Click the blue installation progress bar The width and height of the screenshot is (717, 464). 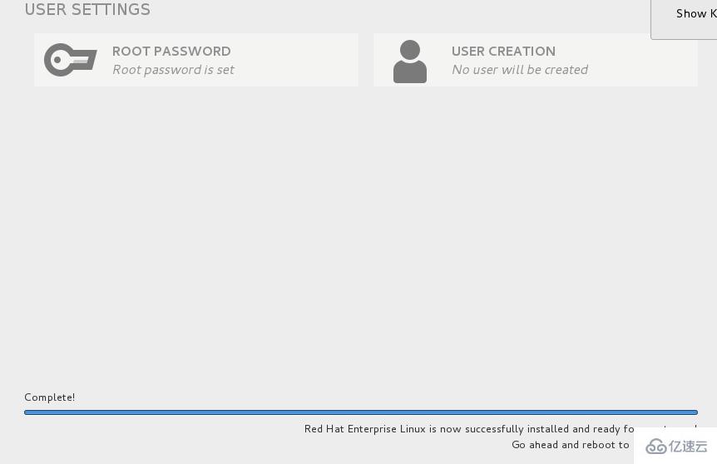[360, 412]
